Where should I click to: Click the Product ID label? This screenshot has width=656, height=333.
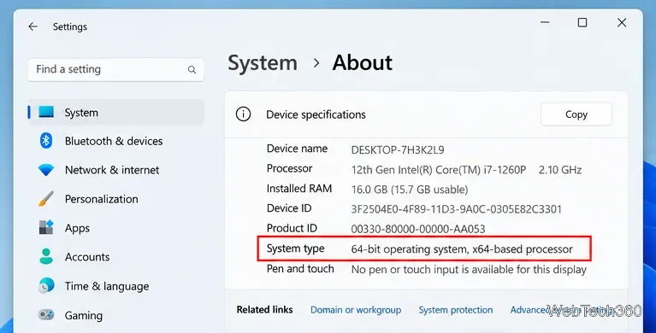tap(292, 228)
